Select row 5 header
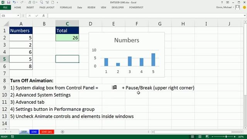Screen dimensions: 247x139 pyautogui.click(x=4, y=59)
